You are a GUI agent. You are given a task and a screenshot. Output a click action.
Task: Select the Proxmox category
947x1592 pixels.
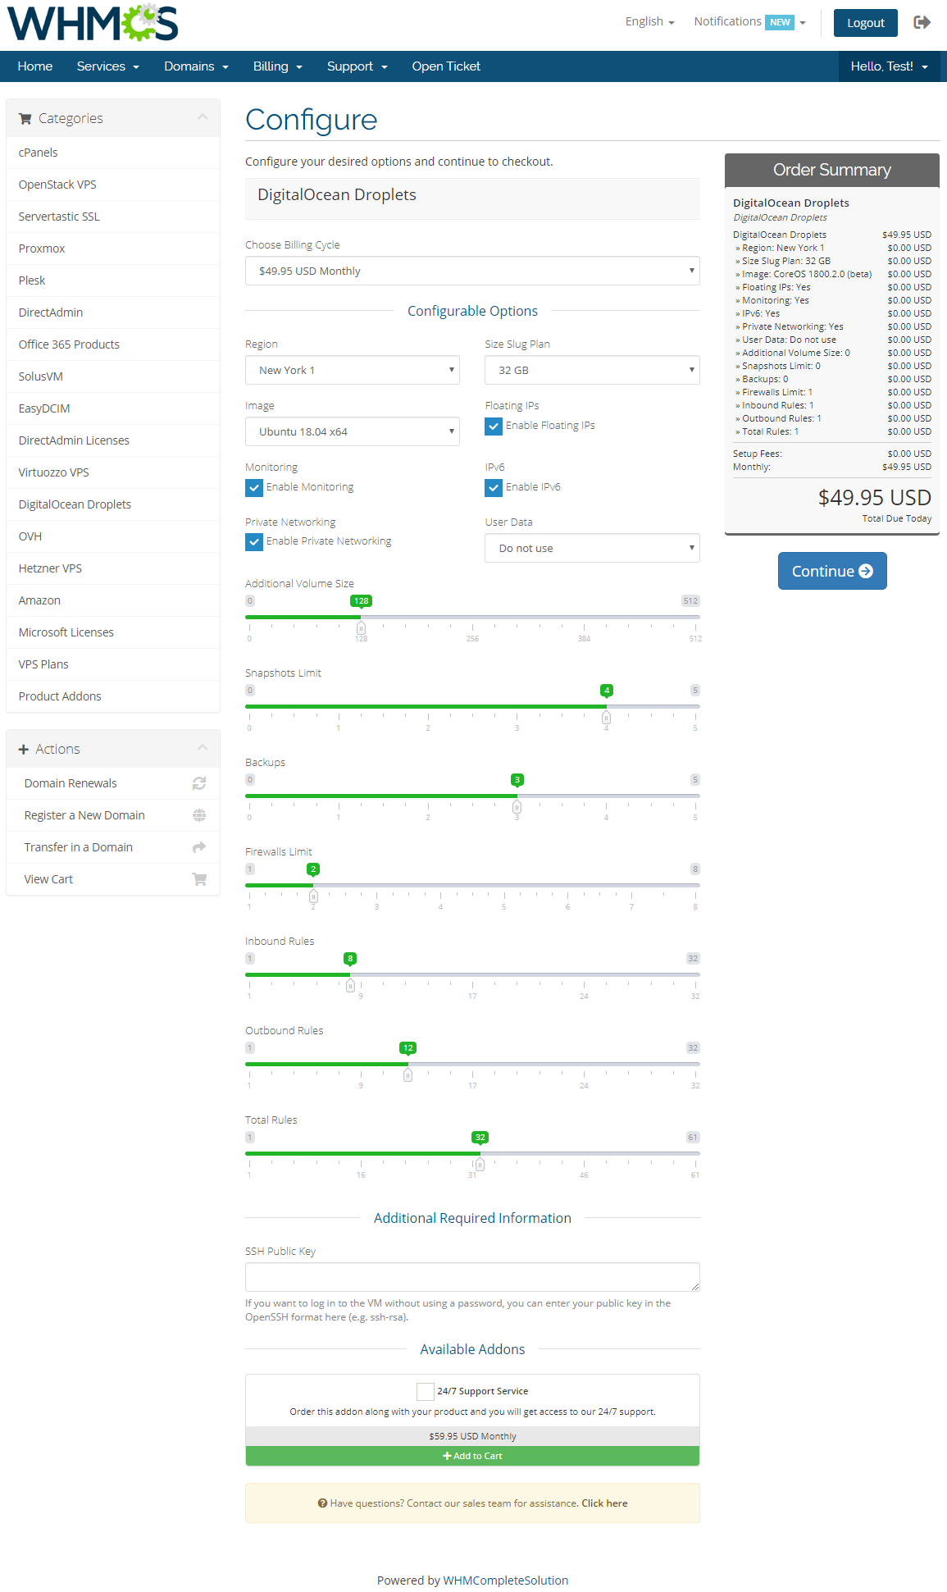[113, 249]
